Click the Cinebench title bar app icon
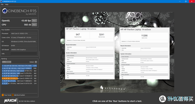This screenshot has width=195, height=104. (1, 1)
